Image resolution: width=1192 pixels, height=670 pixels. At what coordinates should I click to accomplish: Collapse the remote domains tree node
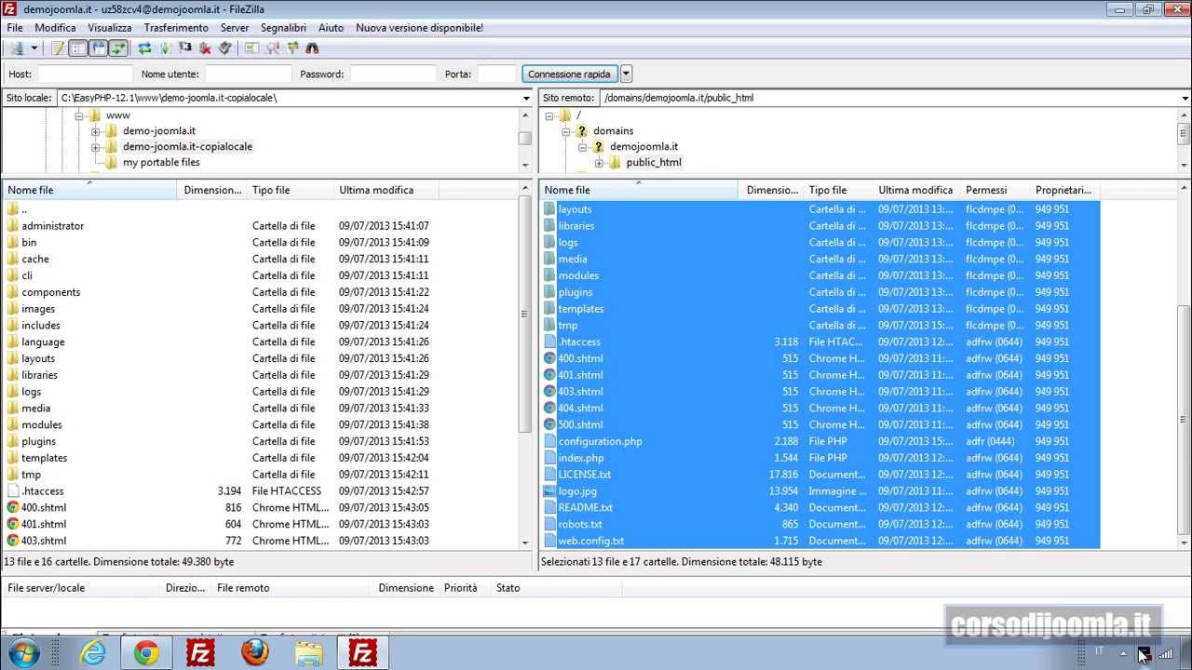click(565, 132)
